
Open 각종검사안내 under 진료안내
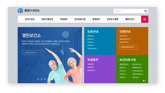tap(92, 49)
